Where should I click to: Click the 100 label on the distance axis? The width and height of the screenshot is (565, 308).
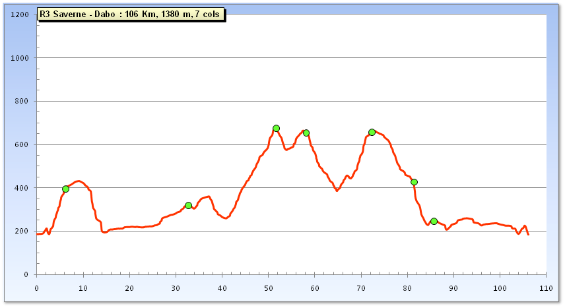pyautogui.click(x=500, y=288)
